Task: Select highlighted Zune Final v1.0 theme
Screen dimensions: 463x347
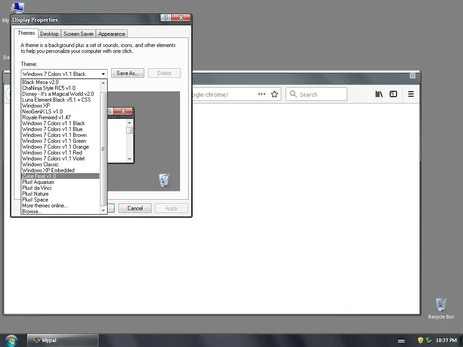Action: click(61, 176)
